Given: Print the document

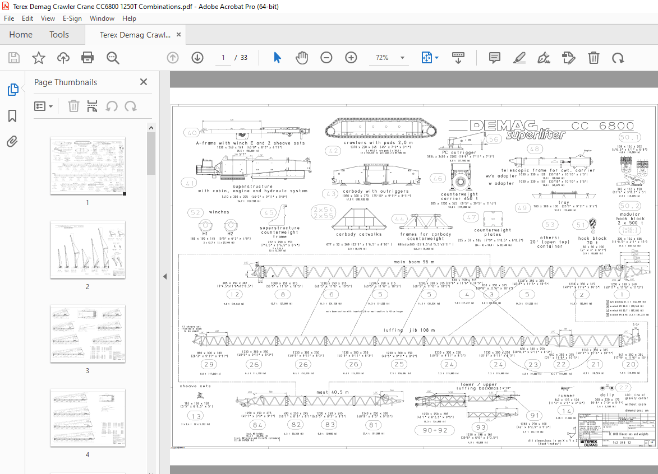Looking at the screenshot, I should (88, 57).
